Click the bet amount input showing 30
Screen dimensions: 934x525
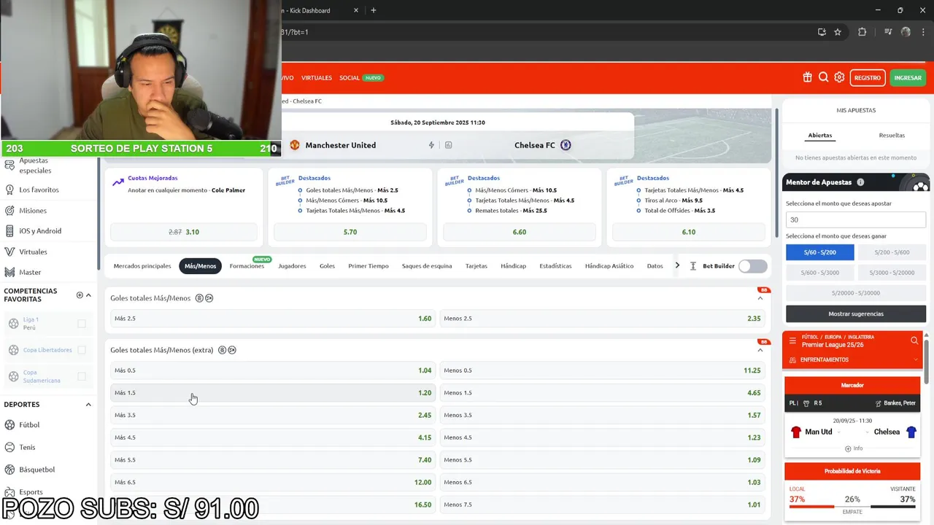pos(856,219)
